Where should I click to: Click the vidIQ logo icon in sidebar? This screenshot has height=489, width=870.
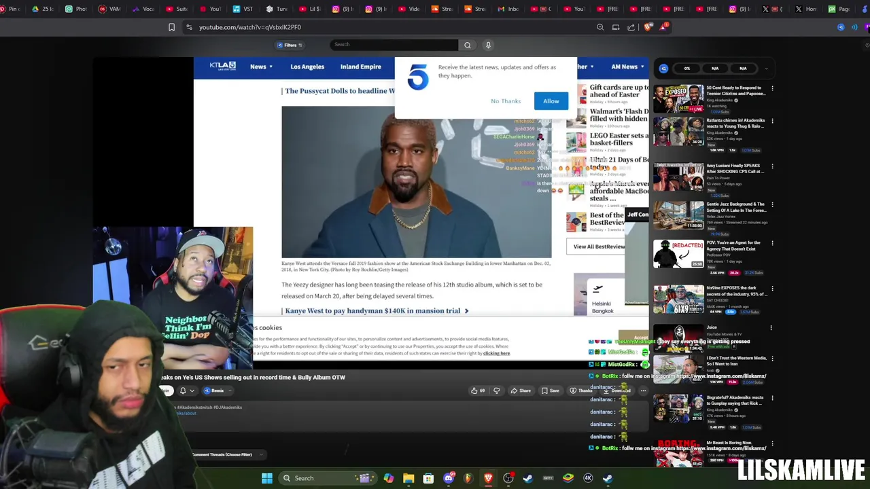click(663, 69)
